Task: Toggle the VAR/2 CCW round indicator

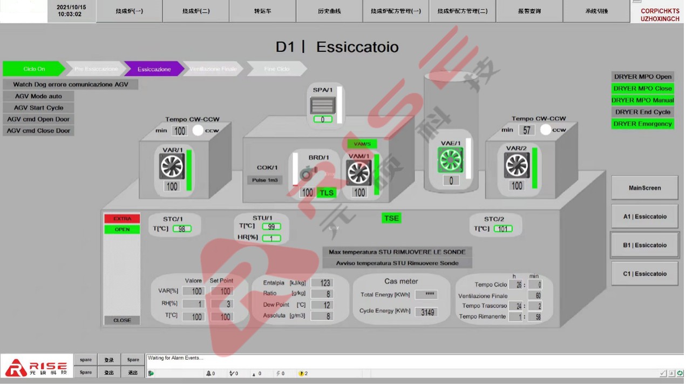Action: pos(546,130)
